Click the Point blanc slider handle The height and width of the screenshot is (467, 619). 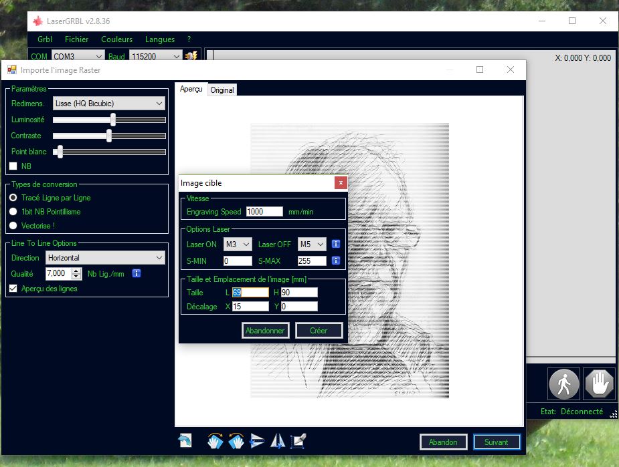click(x=60, y=152)
